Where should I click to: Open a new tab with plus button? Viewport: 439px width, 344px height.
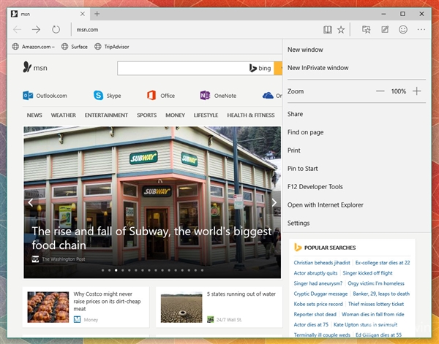97,13
